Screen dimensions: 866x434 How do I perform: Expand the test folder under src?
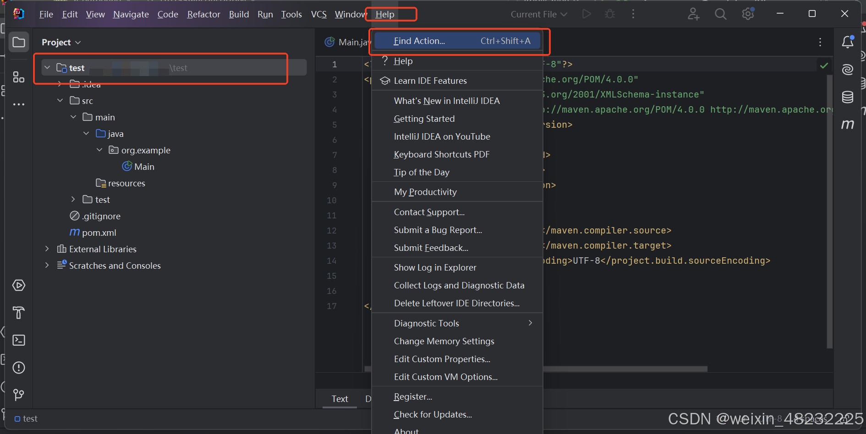[73, 200]
